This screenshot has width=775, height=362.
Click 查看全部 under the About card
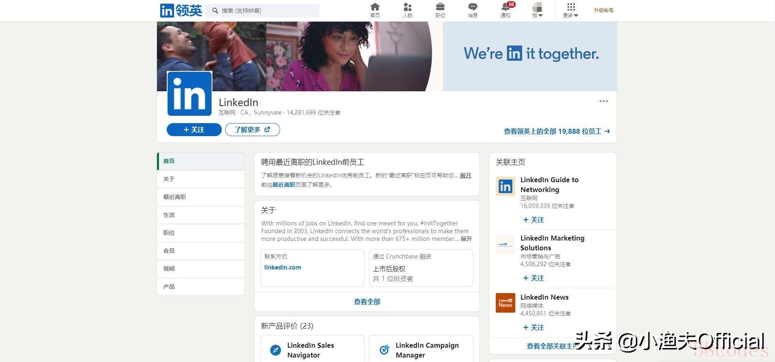(367, 302)
